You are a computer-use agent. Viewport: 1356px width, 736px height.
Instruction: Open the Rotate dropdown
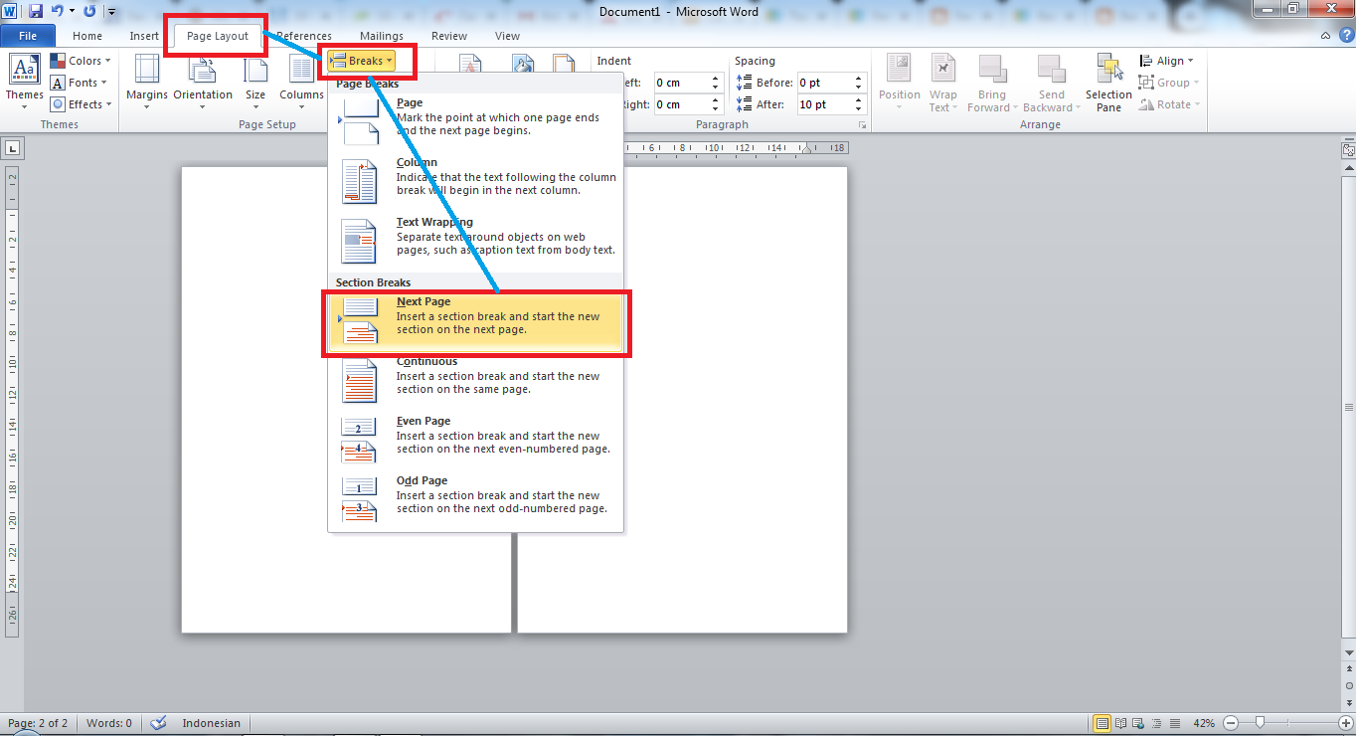(1169, 104)
